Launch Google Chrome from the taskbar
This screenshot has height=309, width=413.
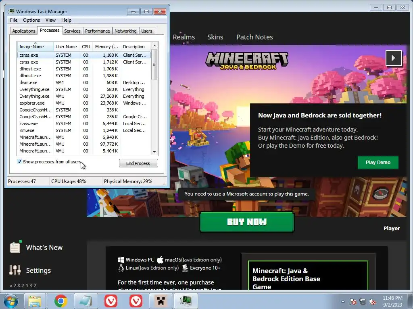click(x=61, y=301)
